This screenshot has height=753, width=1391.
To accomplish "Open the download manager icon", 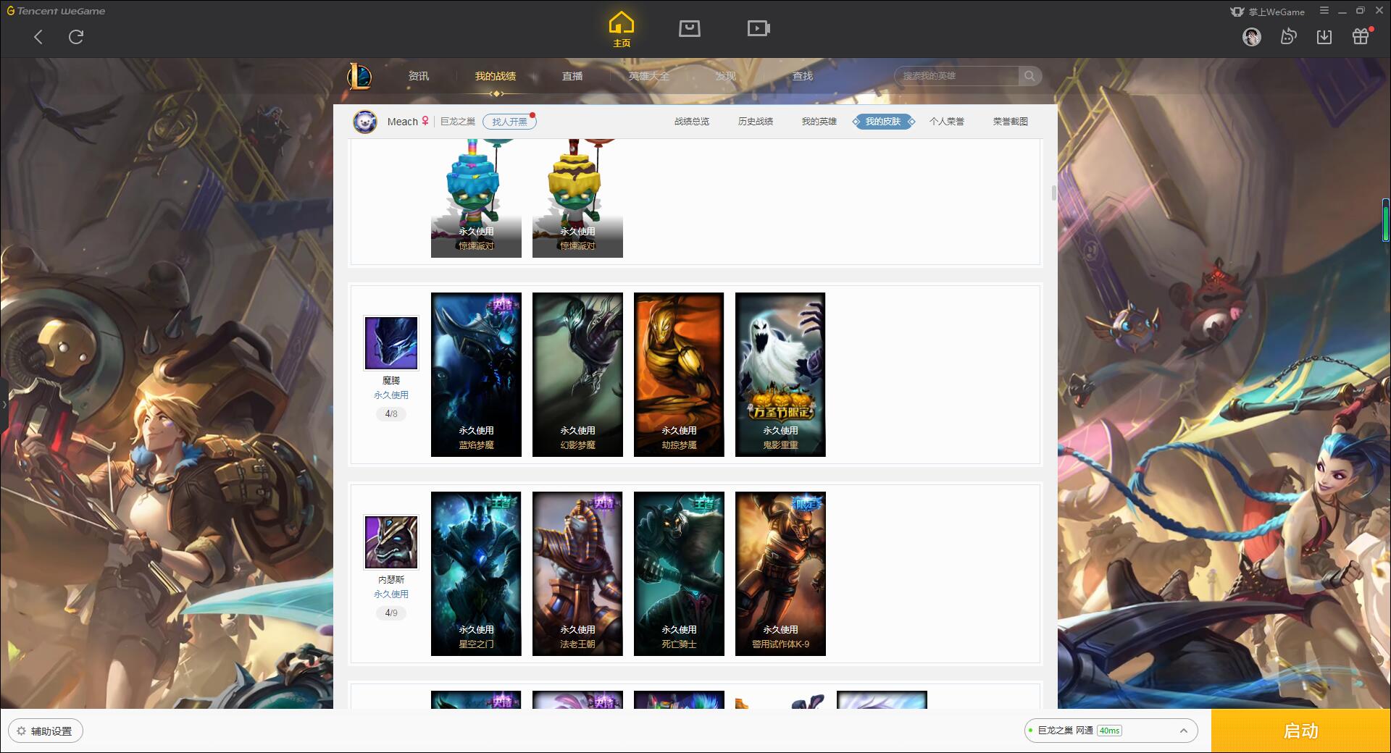I will [1324, 37].
